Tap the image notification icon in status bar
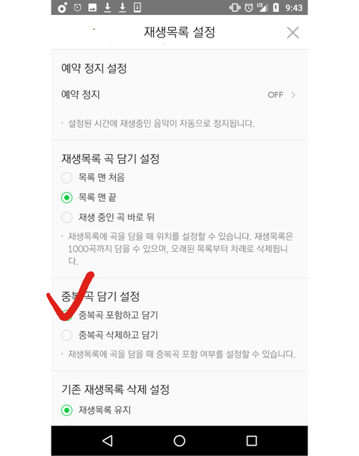Screen dimensions: 359x456 click(93, 7)
